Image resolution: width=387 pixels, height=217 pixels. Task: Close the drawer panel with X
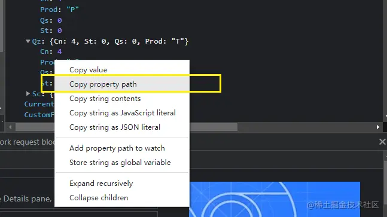point(382,142)
